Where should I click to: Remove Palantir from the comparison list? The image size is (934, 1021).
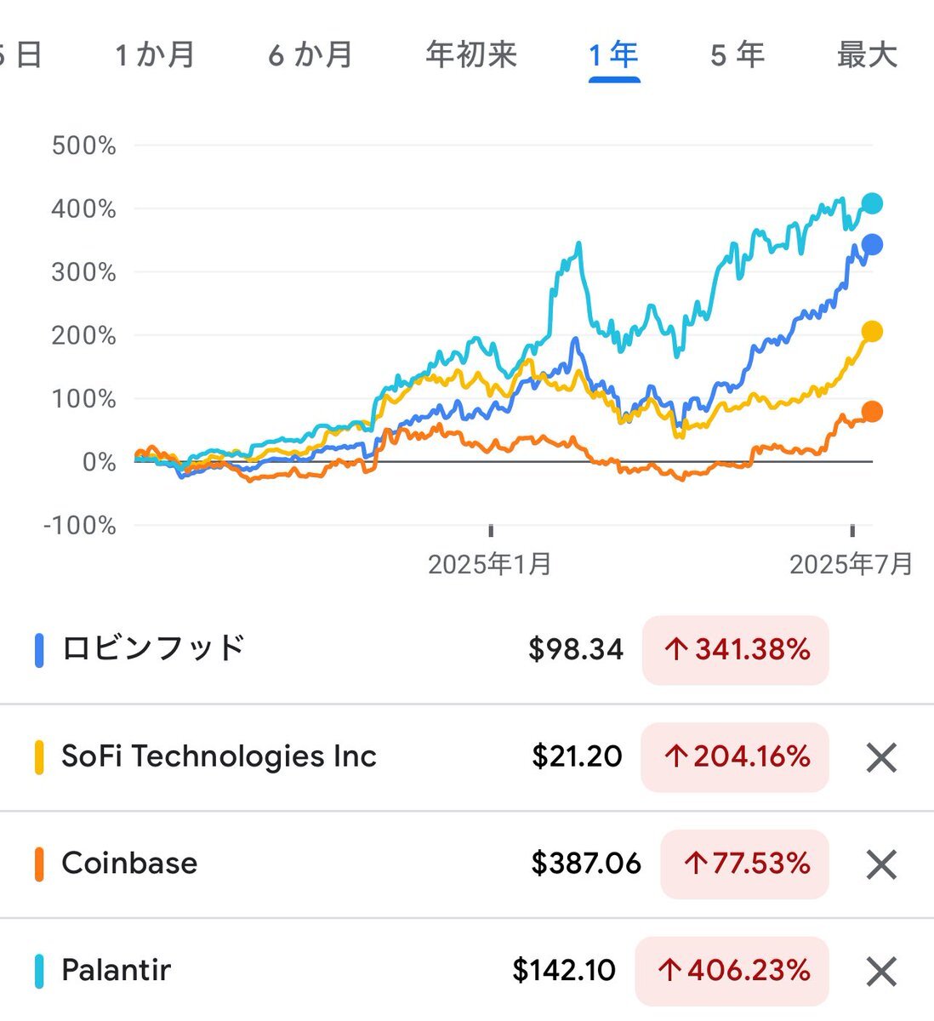tap(881, 971)
